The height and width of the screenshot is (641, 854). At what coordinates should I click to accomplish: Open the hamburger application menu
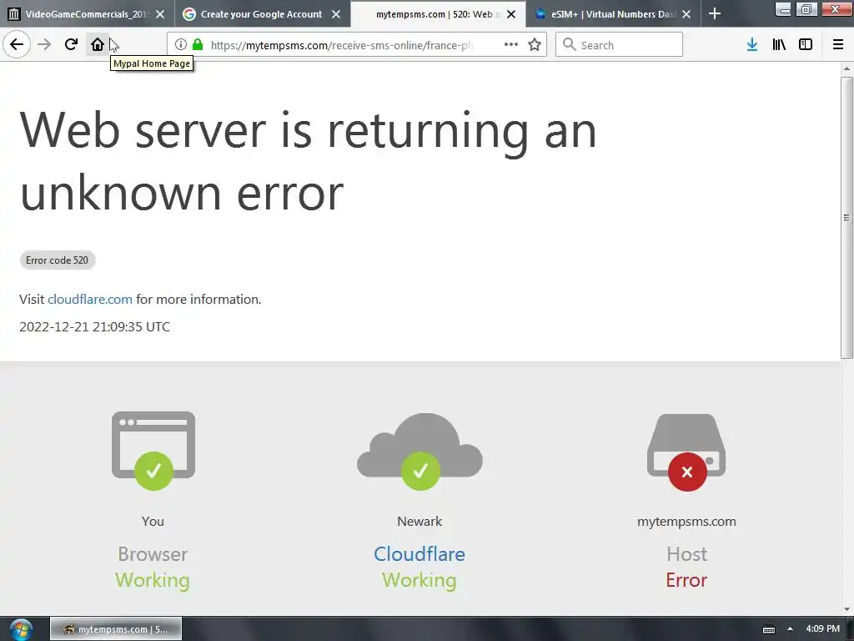838,45
